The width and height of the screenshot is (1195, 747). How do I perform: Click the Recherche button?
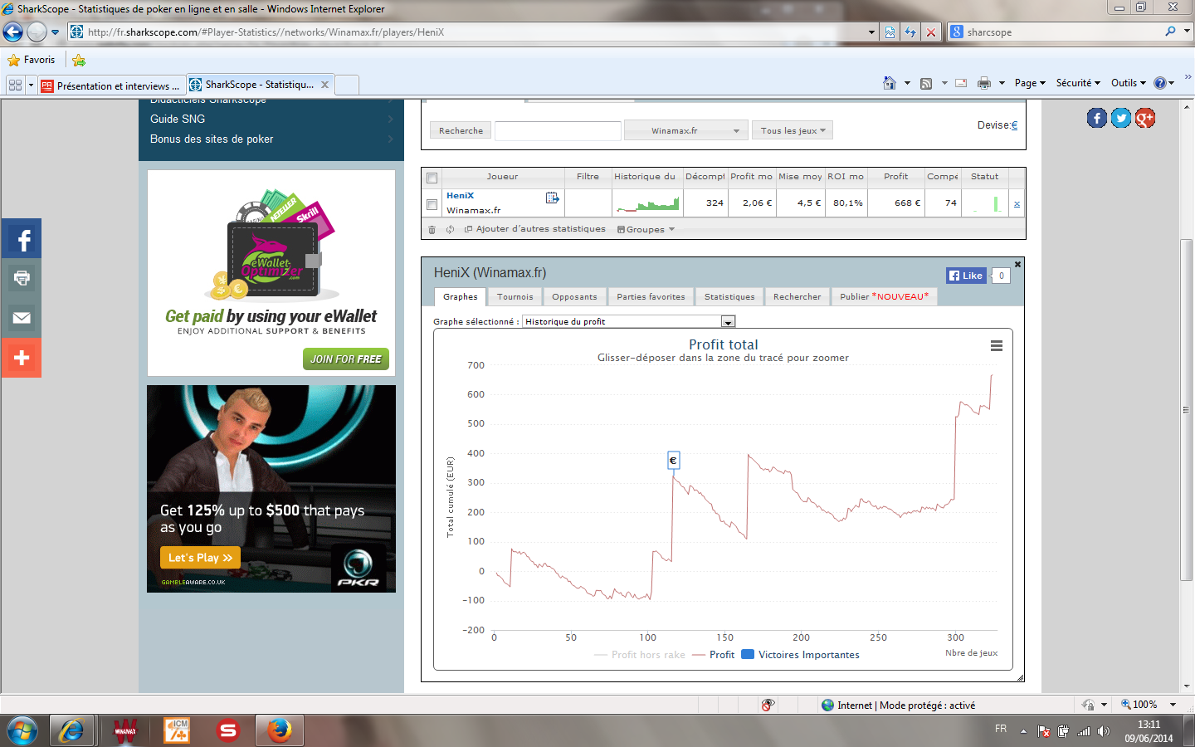point(461,131)
